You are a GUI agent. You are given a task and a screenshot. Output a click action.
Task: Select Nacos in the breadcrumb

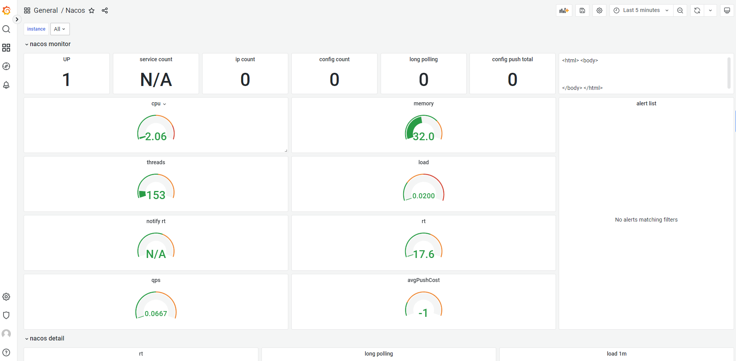[x=75, y=10]
